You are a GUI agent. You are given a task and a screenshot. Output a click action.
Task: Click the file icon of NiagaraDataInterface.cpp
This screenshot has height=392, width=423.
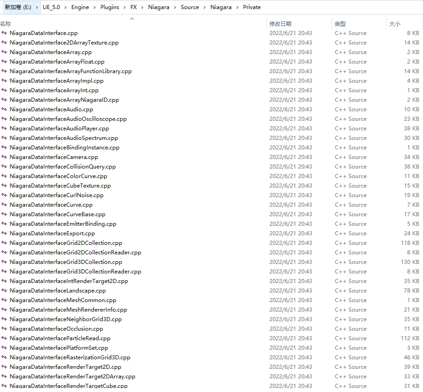(x=4, y=33)
